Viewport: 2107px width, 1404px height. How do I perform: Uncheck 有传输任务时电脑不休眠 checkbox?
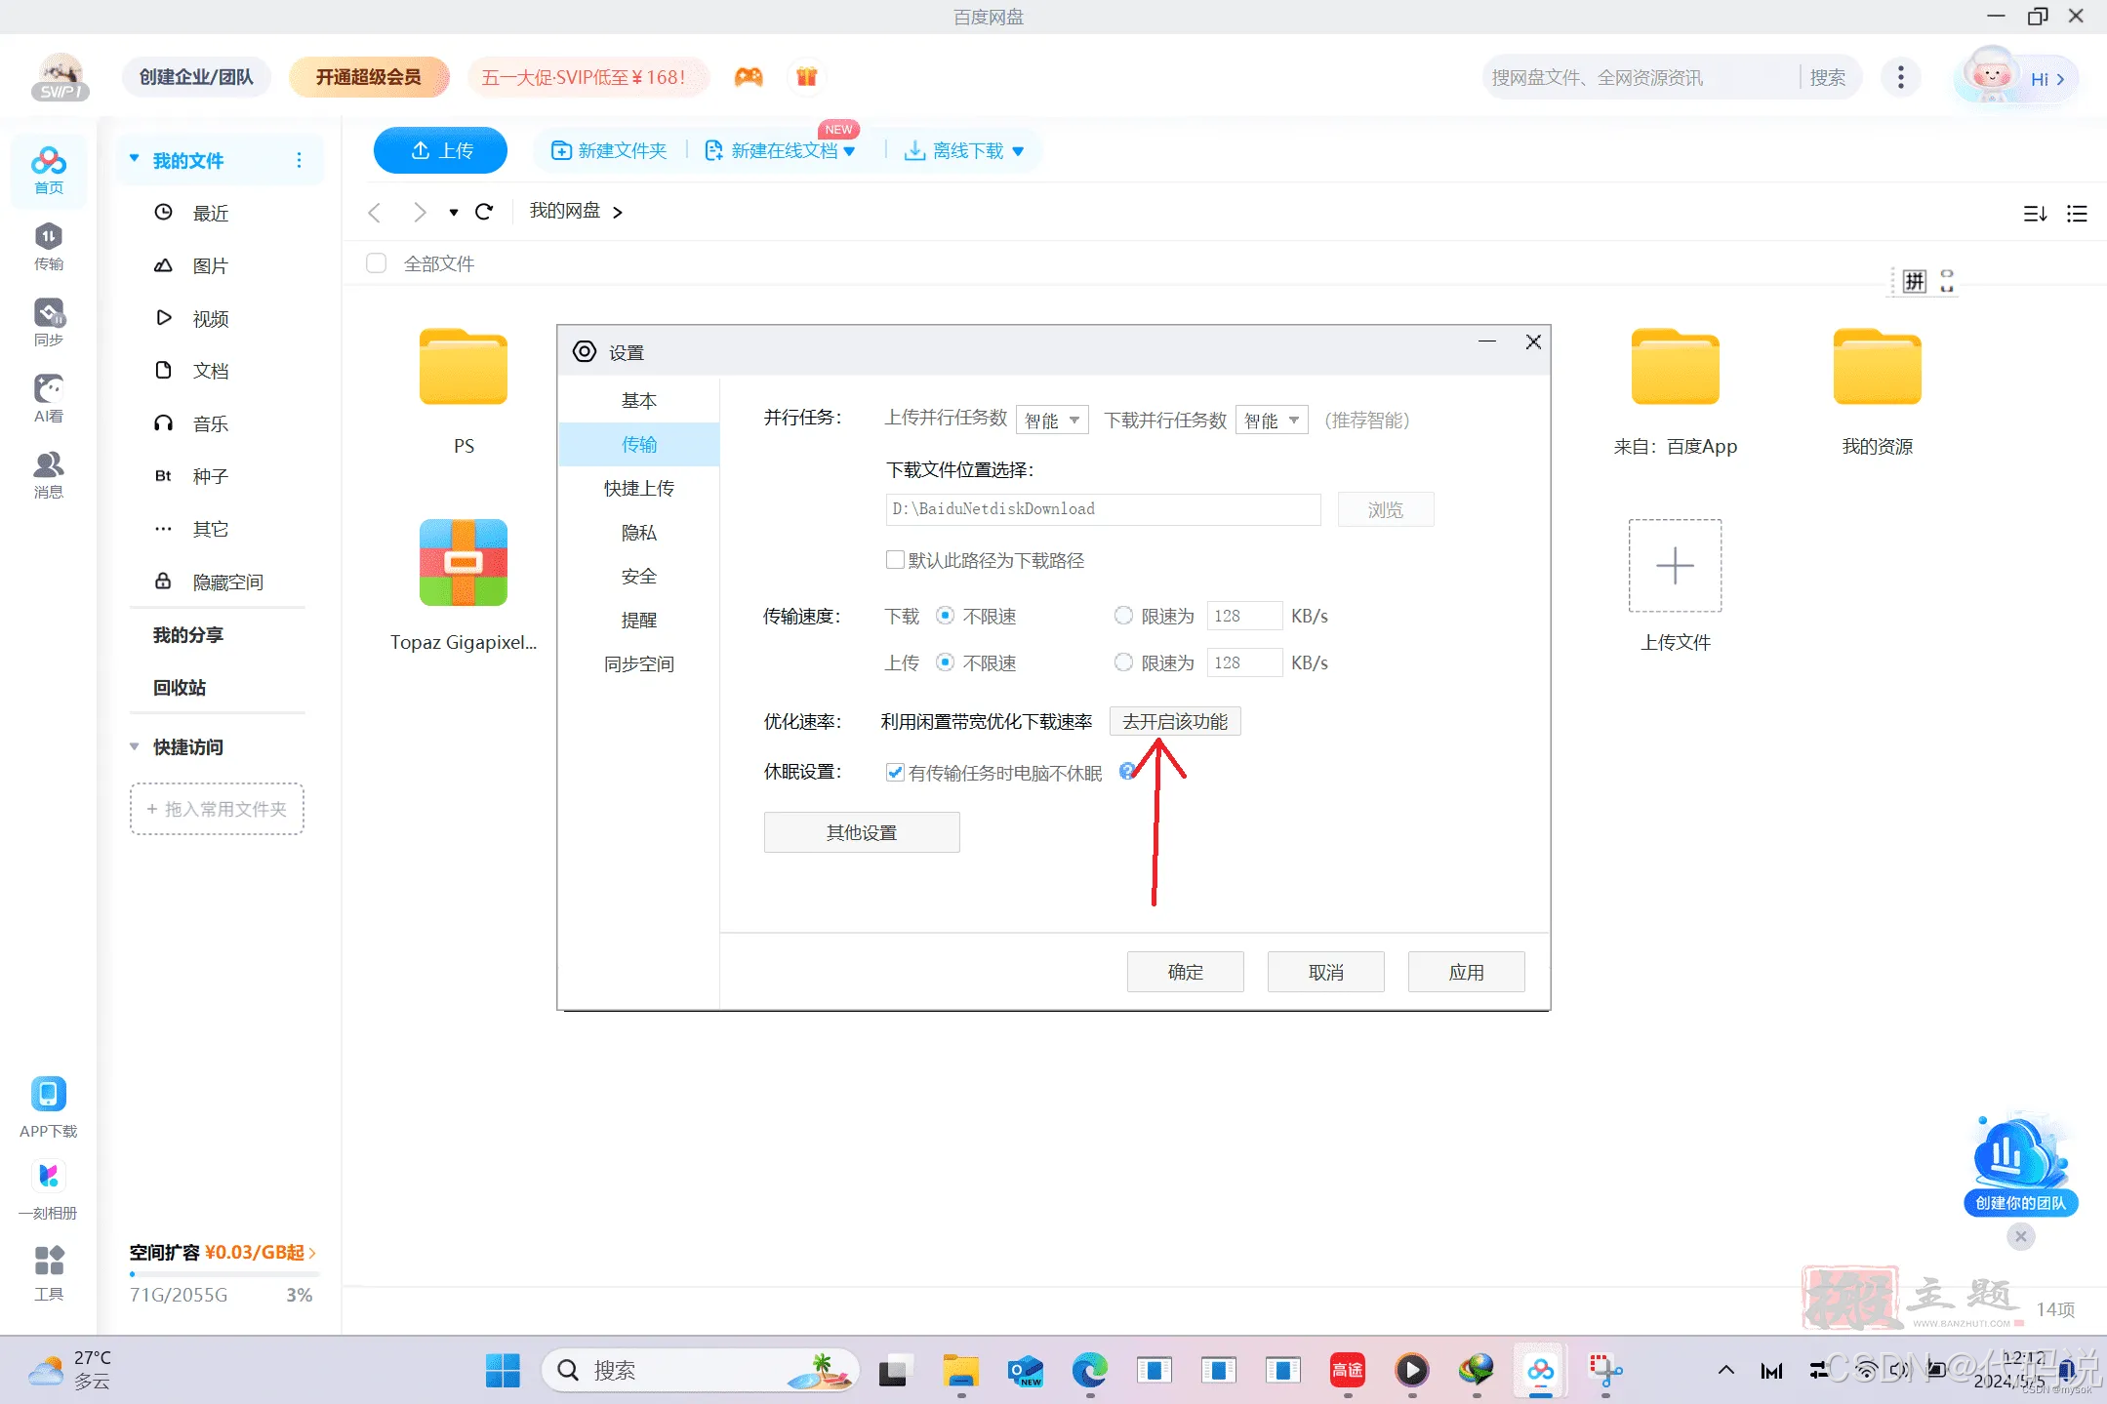coord(894,773)
